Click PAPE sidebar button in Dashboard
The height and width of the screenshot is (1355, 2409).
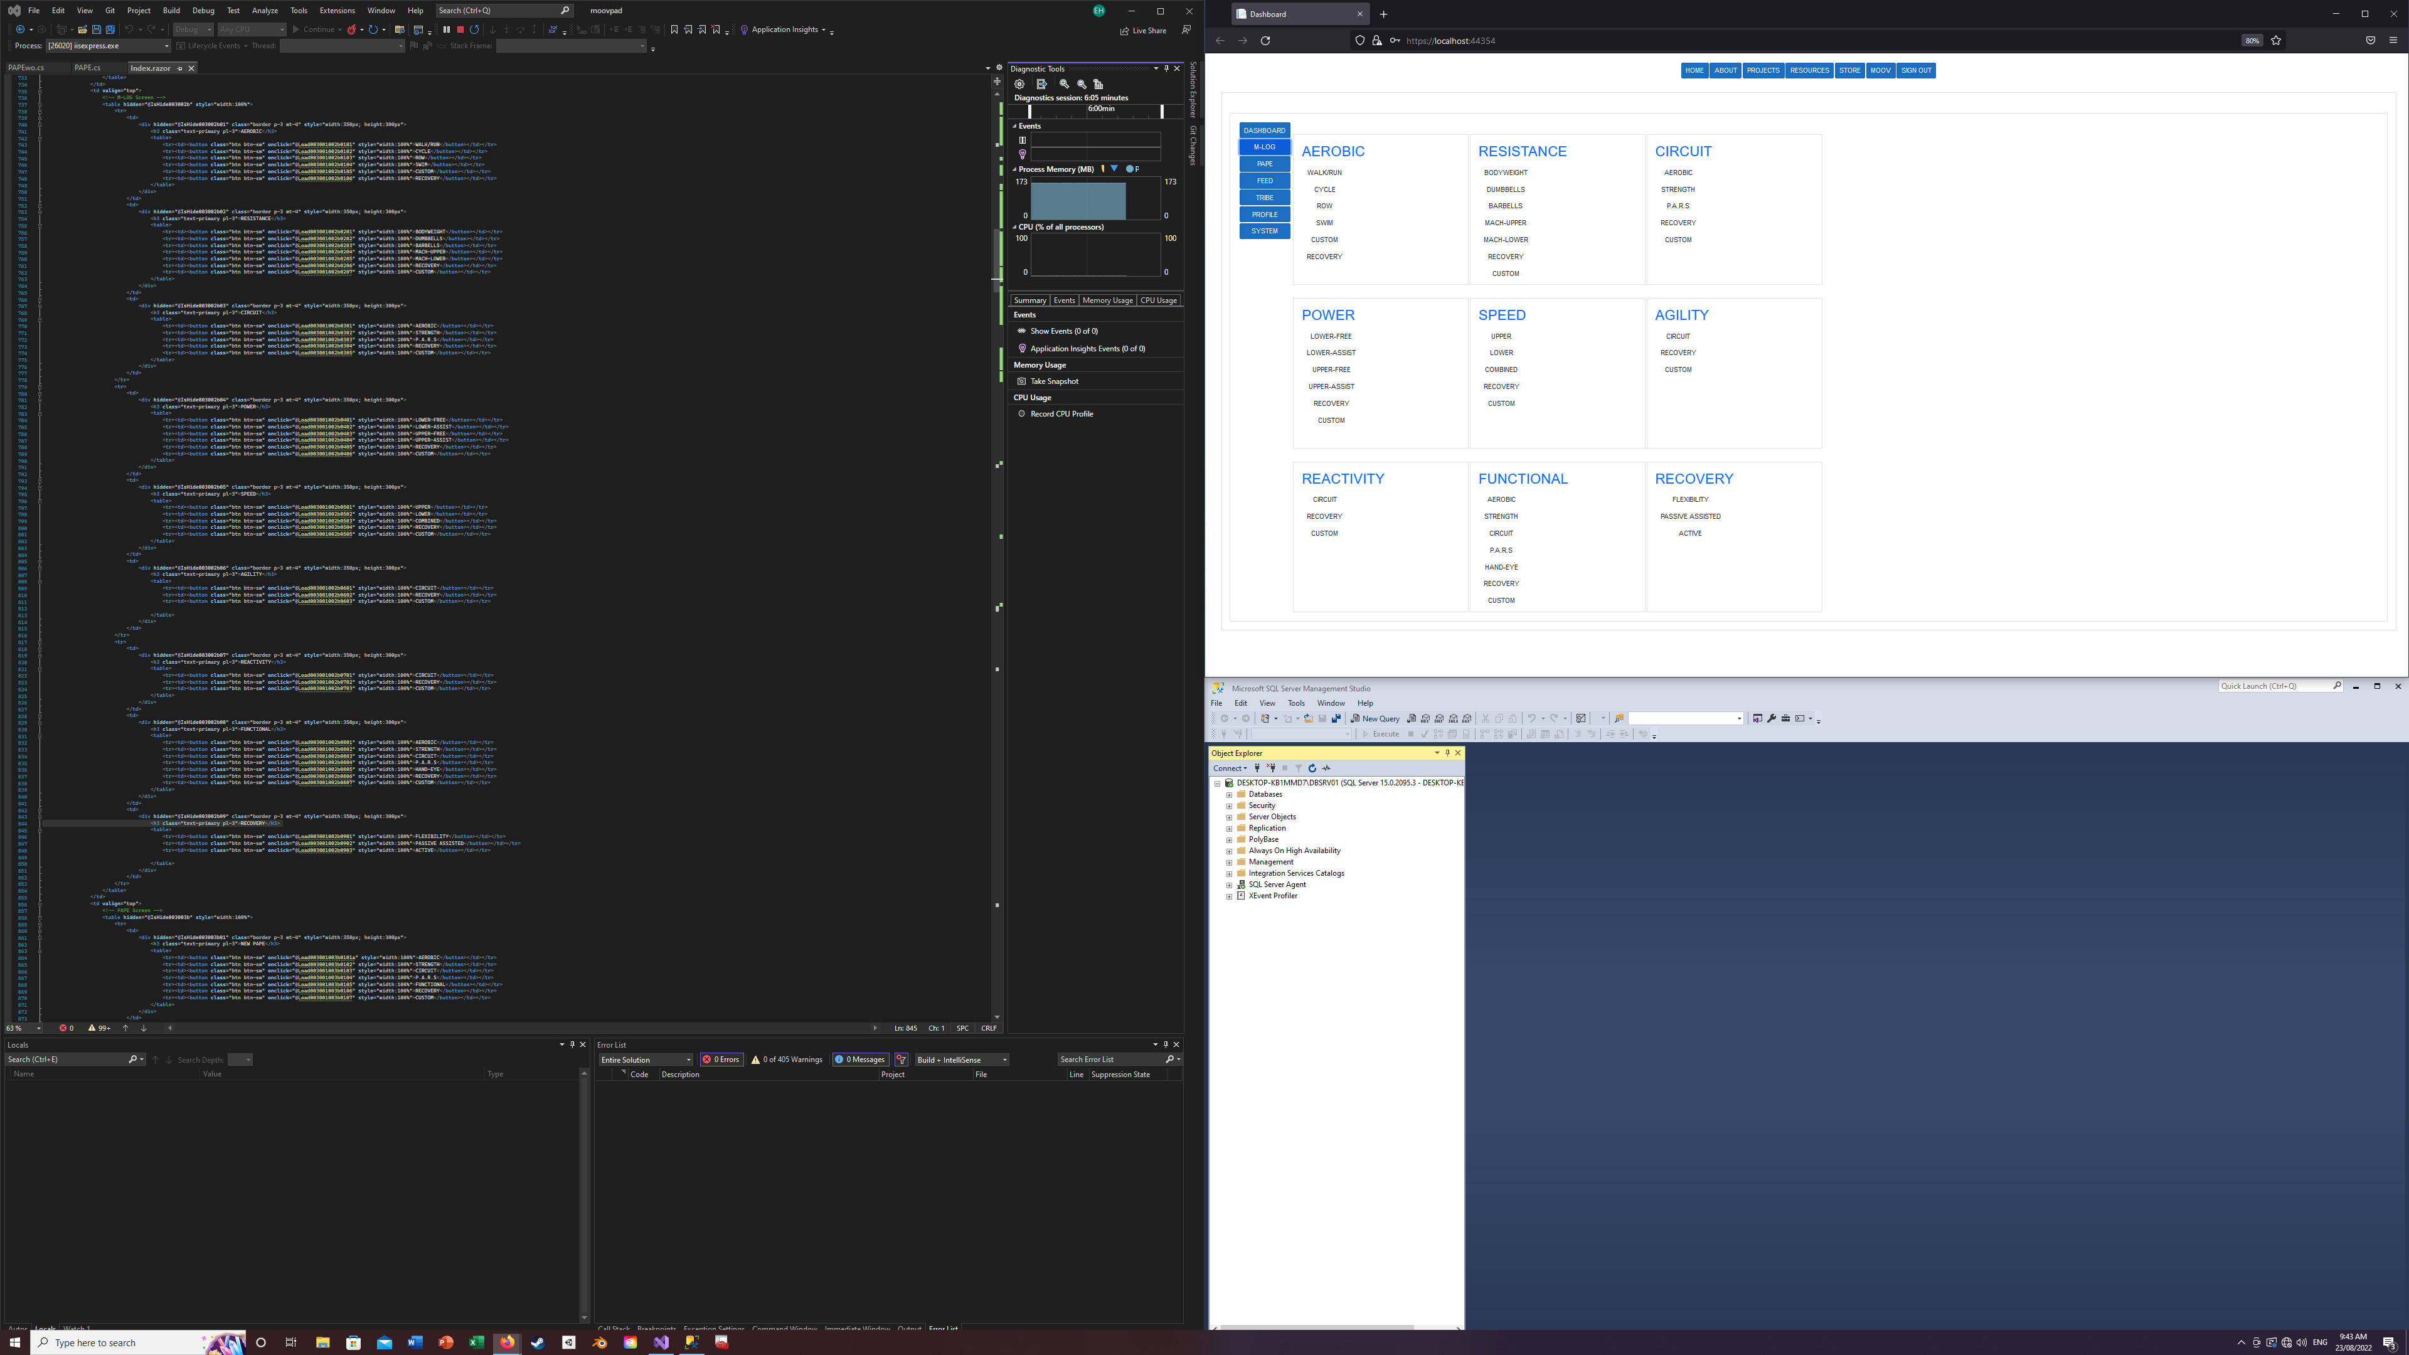(x=1264, y=164)
